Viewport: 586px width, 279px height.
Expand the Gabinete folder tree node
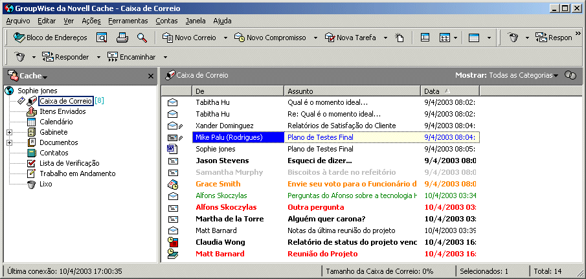pos(9,132)
